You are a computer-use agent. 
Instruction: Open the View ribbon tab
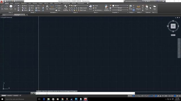[x=30, y=3]
